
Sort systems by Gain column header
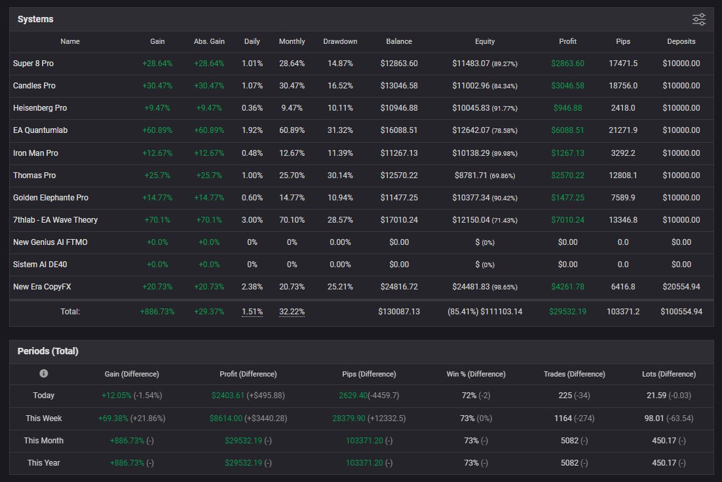pos(157,41)
